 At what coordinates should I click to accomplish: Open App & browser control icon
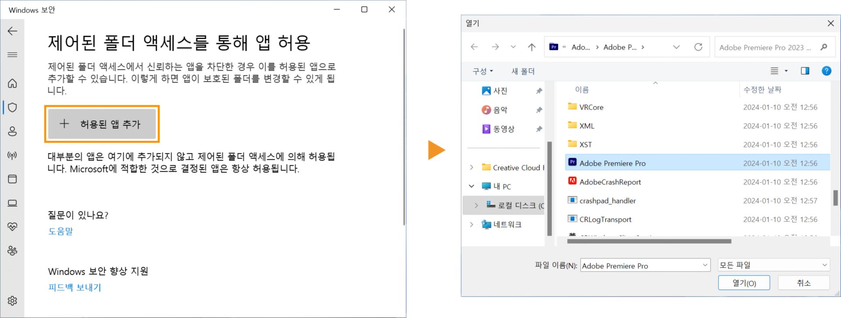pos(12,179)
